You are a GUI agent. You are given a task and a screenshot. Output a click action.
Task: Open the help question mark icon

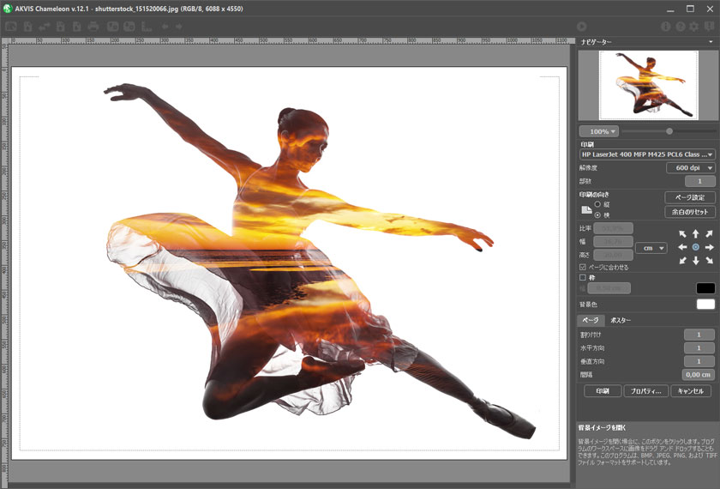pyautogui.click(x=681, y=27)
